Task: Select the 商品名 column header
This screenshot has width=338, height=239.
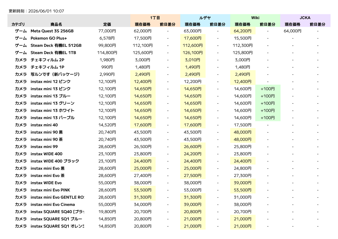Action: coord(56,25)
